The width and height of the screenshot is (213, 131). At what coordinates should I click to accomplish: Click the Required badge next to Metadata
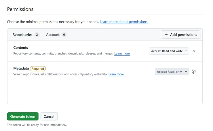38,69
